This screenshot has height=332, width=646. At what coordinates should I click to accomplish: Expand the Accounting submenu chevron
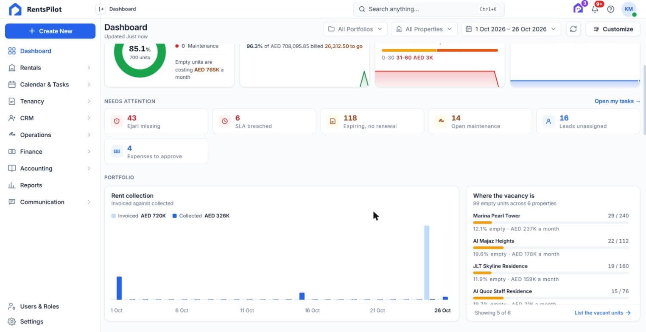[x=89, y=169]
